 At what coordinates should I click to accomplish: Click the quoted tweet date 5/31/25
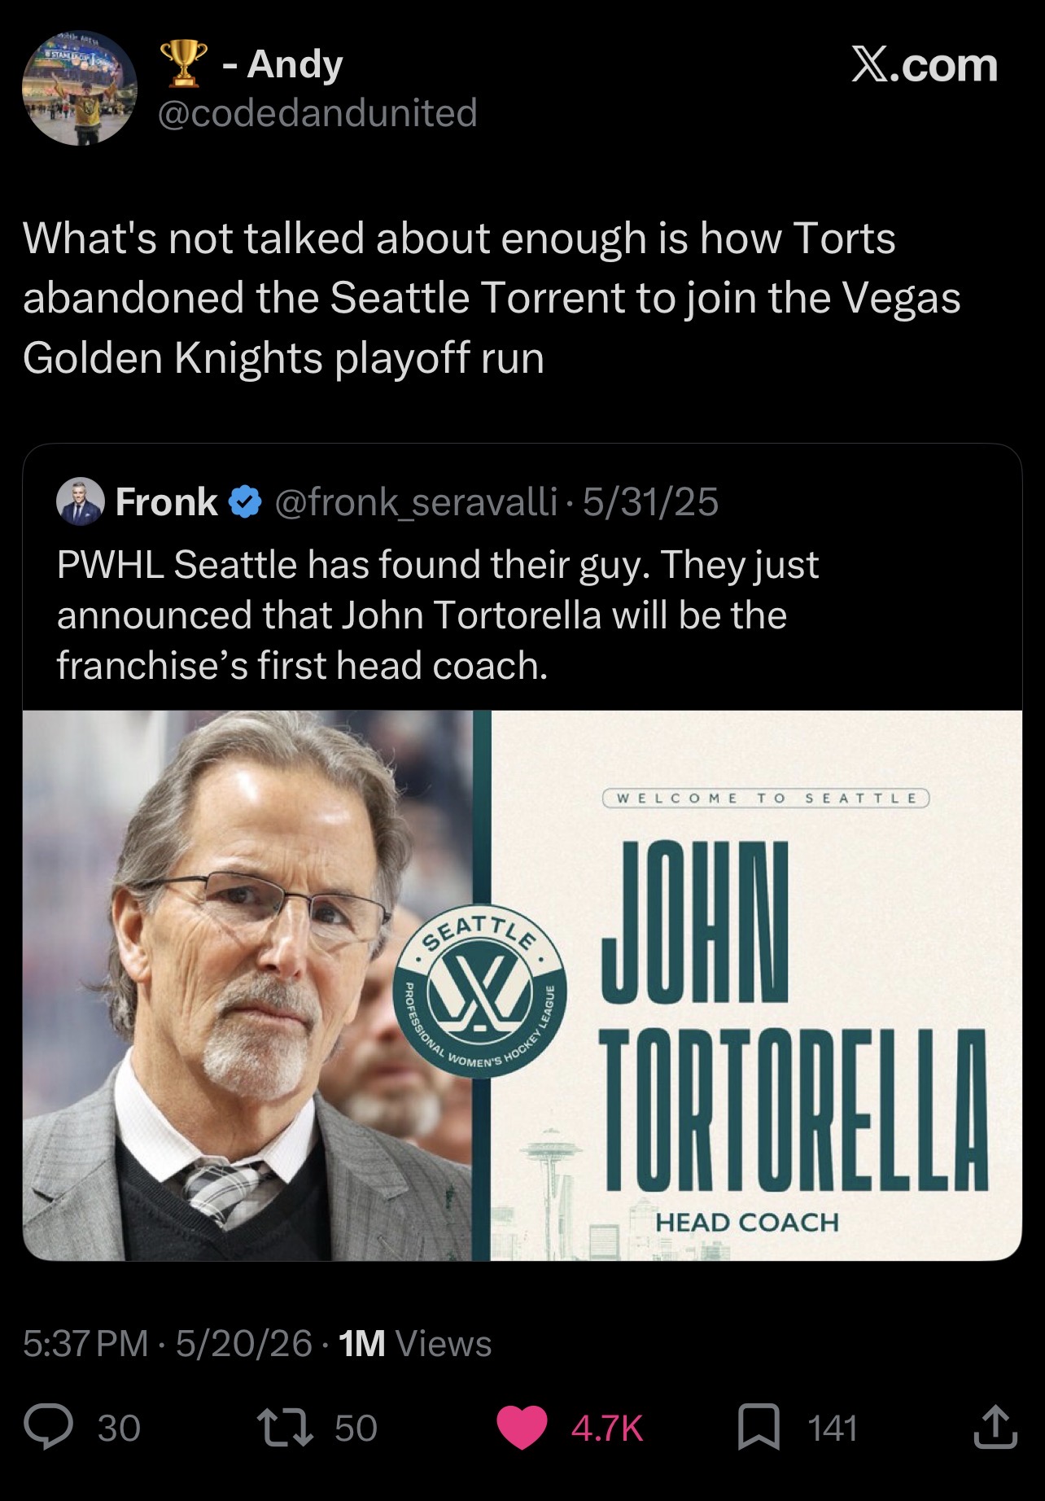point(651,502)
